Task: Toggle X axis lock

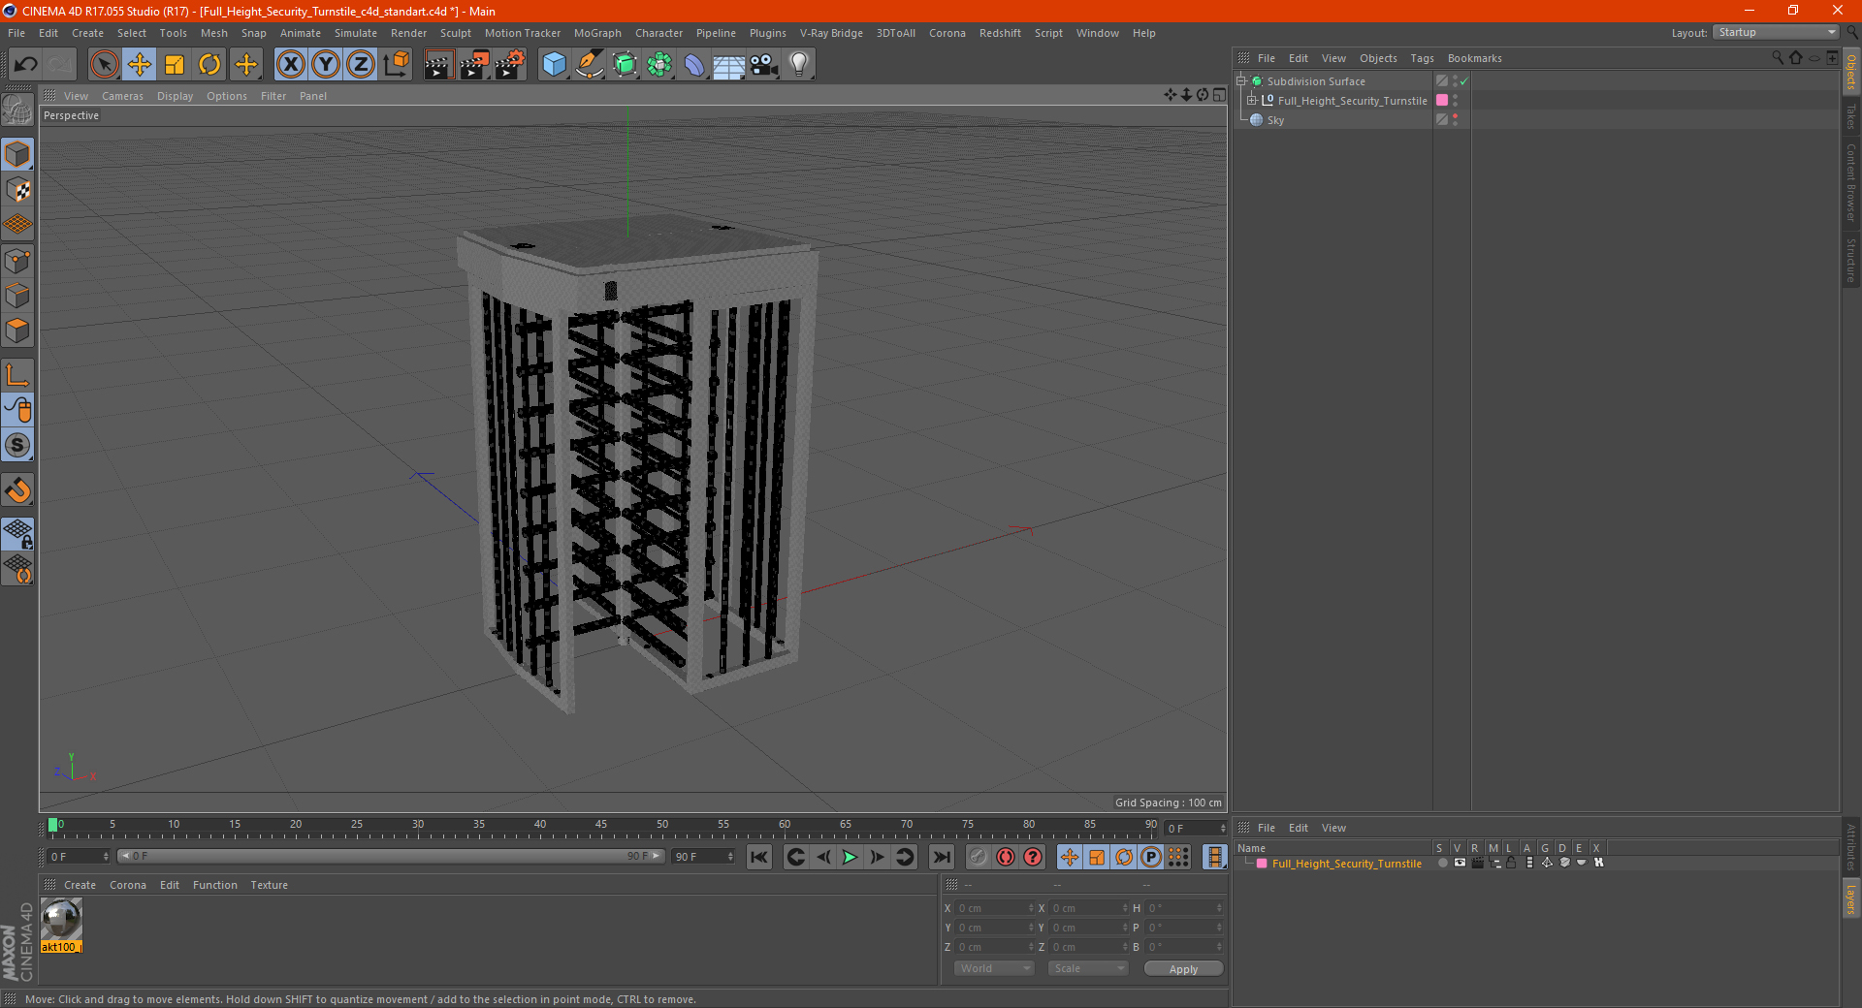Action: coord(290,65)
